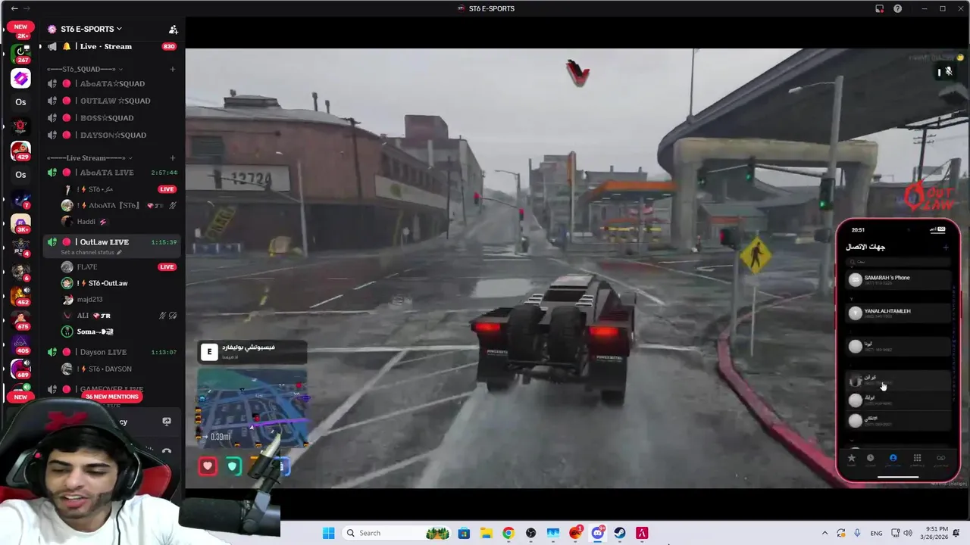The width and height of the screenshot is (970, 545).
Task: Select SAMARAH's Phone contact
Action: pyautogui.click(x=899, y=279)
